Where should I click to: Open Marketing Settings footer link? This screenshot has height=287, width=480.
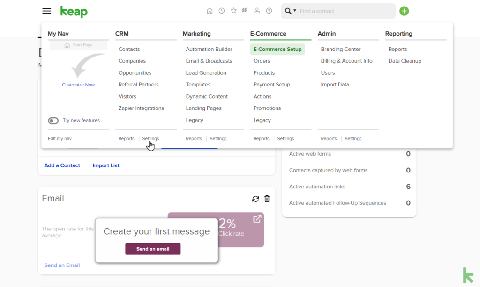[x=218, y=139]
